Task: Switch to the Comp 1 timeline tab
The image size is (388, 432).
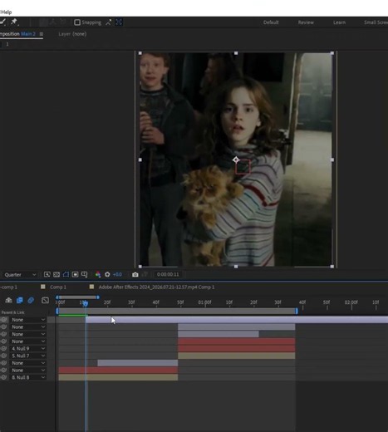Action: [x=57, y=287]
